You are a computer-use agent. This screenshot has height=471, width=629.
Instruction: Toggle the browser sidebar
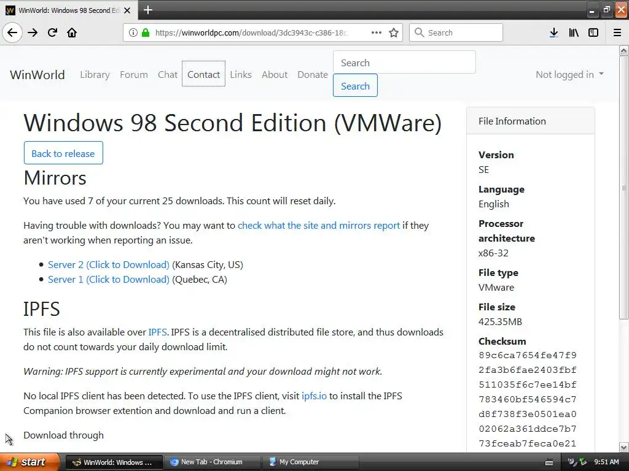click(593, 33)
